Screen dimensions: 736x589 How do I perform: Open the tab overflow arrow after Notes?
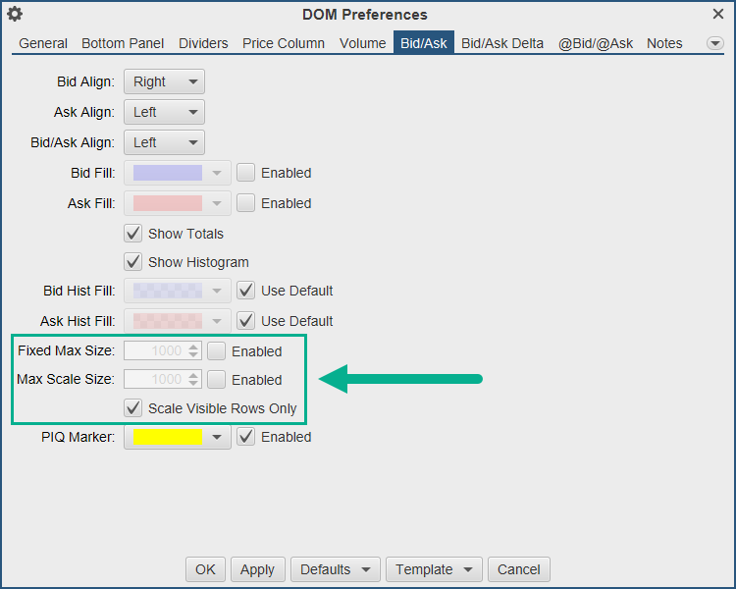[x=714, y=43]
